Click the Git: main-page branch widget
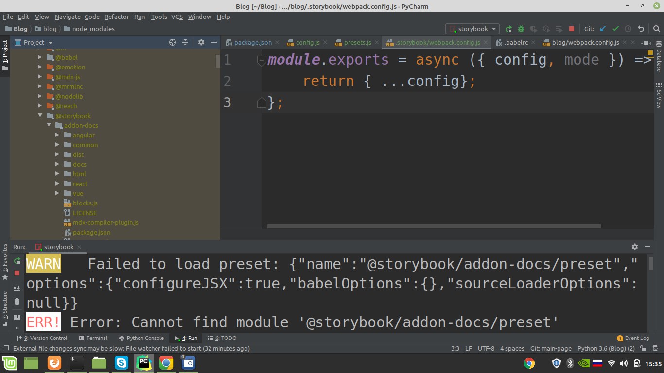 coord(551,348)
